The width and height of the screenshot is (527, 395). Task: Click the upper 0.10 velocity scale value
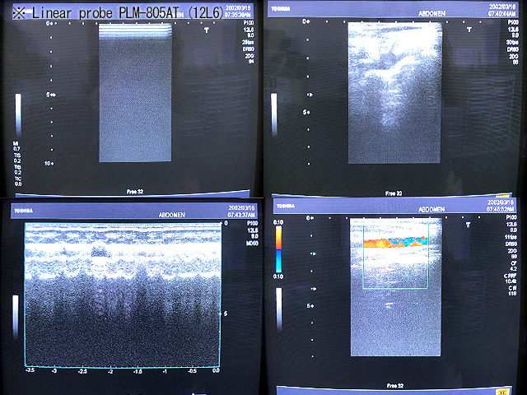click(x=278, y=222)
